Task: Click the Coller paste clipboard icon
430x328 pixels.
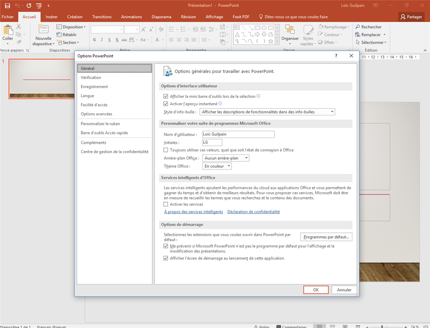Action: [x=8, y=30]
